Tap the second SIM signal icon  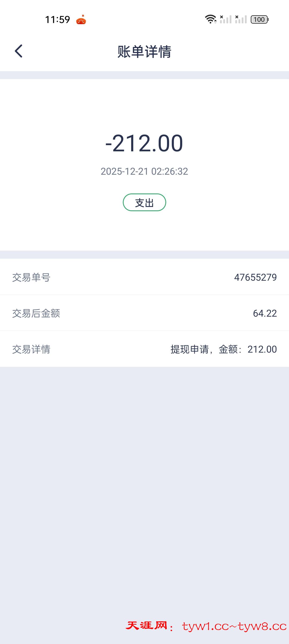tap(241, 19)
